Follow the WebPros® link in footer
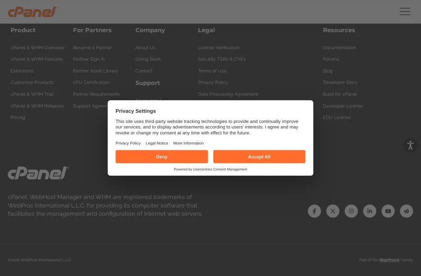Screen dimensions: 421x276 389,260
